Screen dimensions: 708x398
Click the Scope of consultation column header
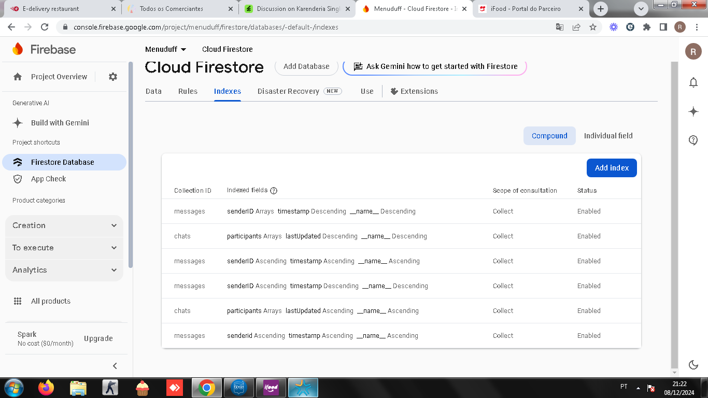tap(525, 191)
